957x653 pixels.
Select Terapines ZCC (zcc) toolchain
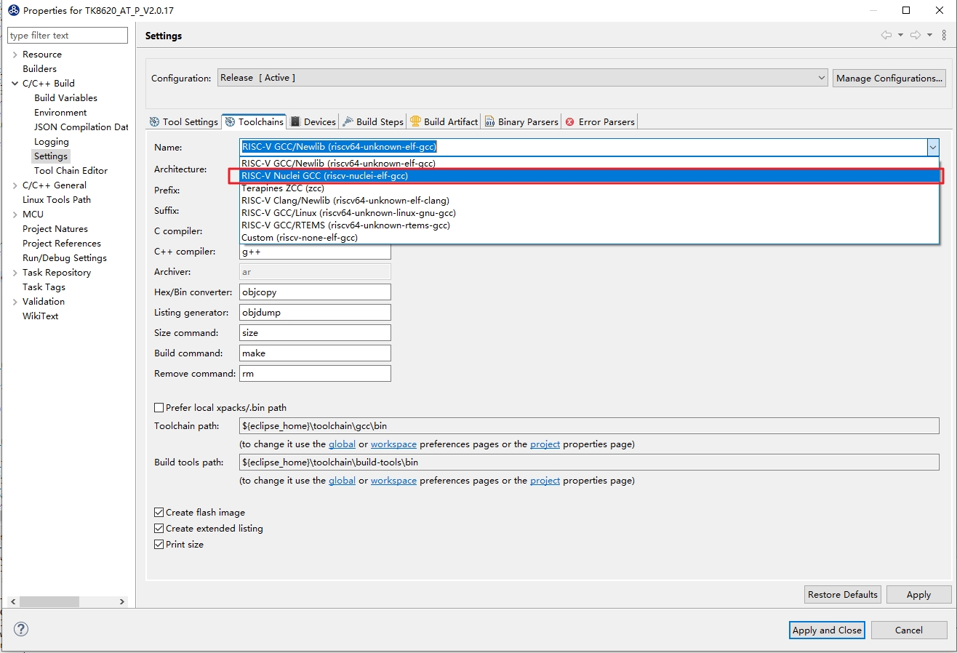[590, 188]
